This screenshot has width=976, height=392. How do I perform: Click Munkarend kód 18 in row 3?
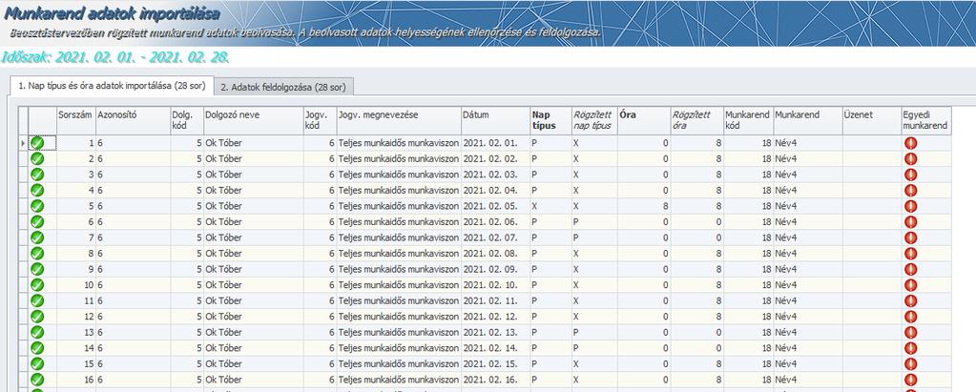point(748,175)
